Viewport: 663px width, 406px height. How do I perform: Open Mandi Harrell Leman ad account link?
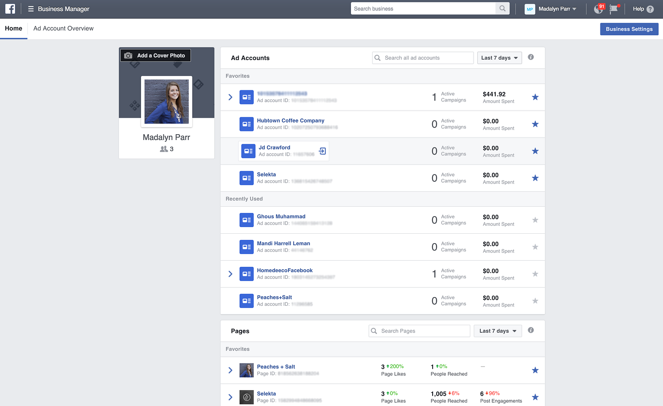(283, 243)
